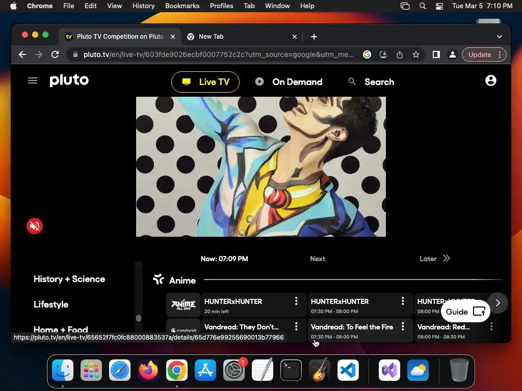Screen dimensions: 522x391
Task: Open the View menu
Action: tap(114, 6)
